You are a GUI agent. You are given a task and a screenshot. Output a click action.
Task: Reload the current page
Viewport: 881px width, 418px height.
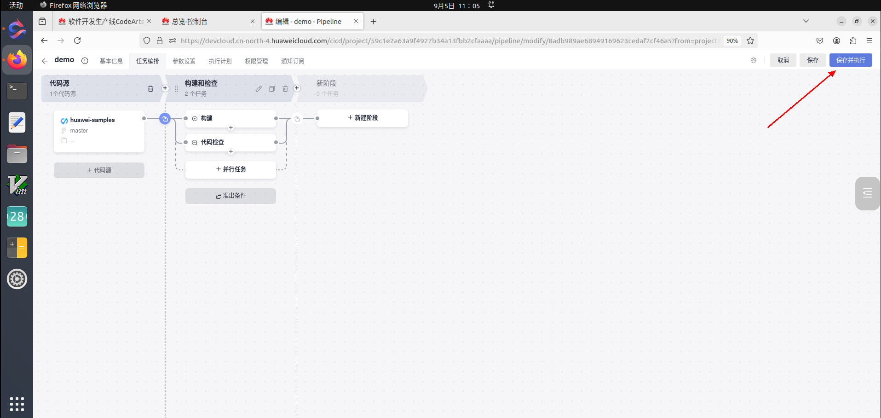pyautogui.click(x=77, y=41)
